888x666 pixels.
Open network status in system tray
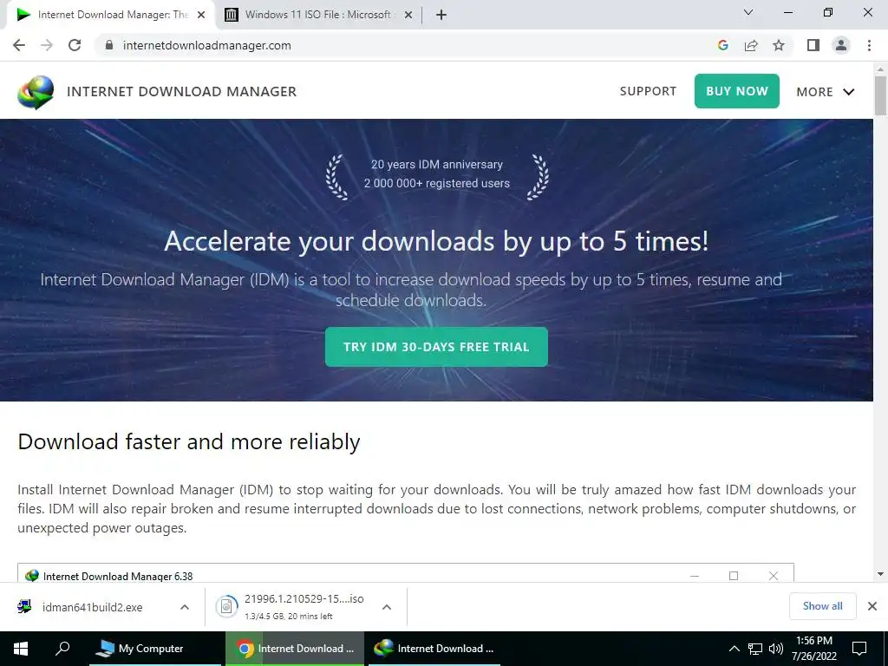755,649
